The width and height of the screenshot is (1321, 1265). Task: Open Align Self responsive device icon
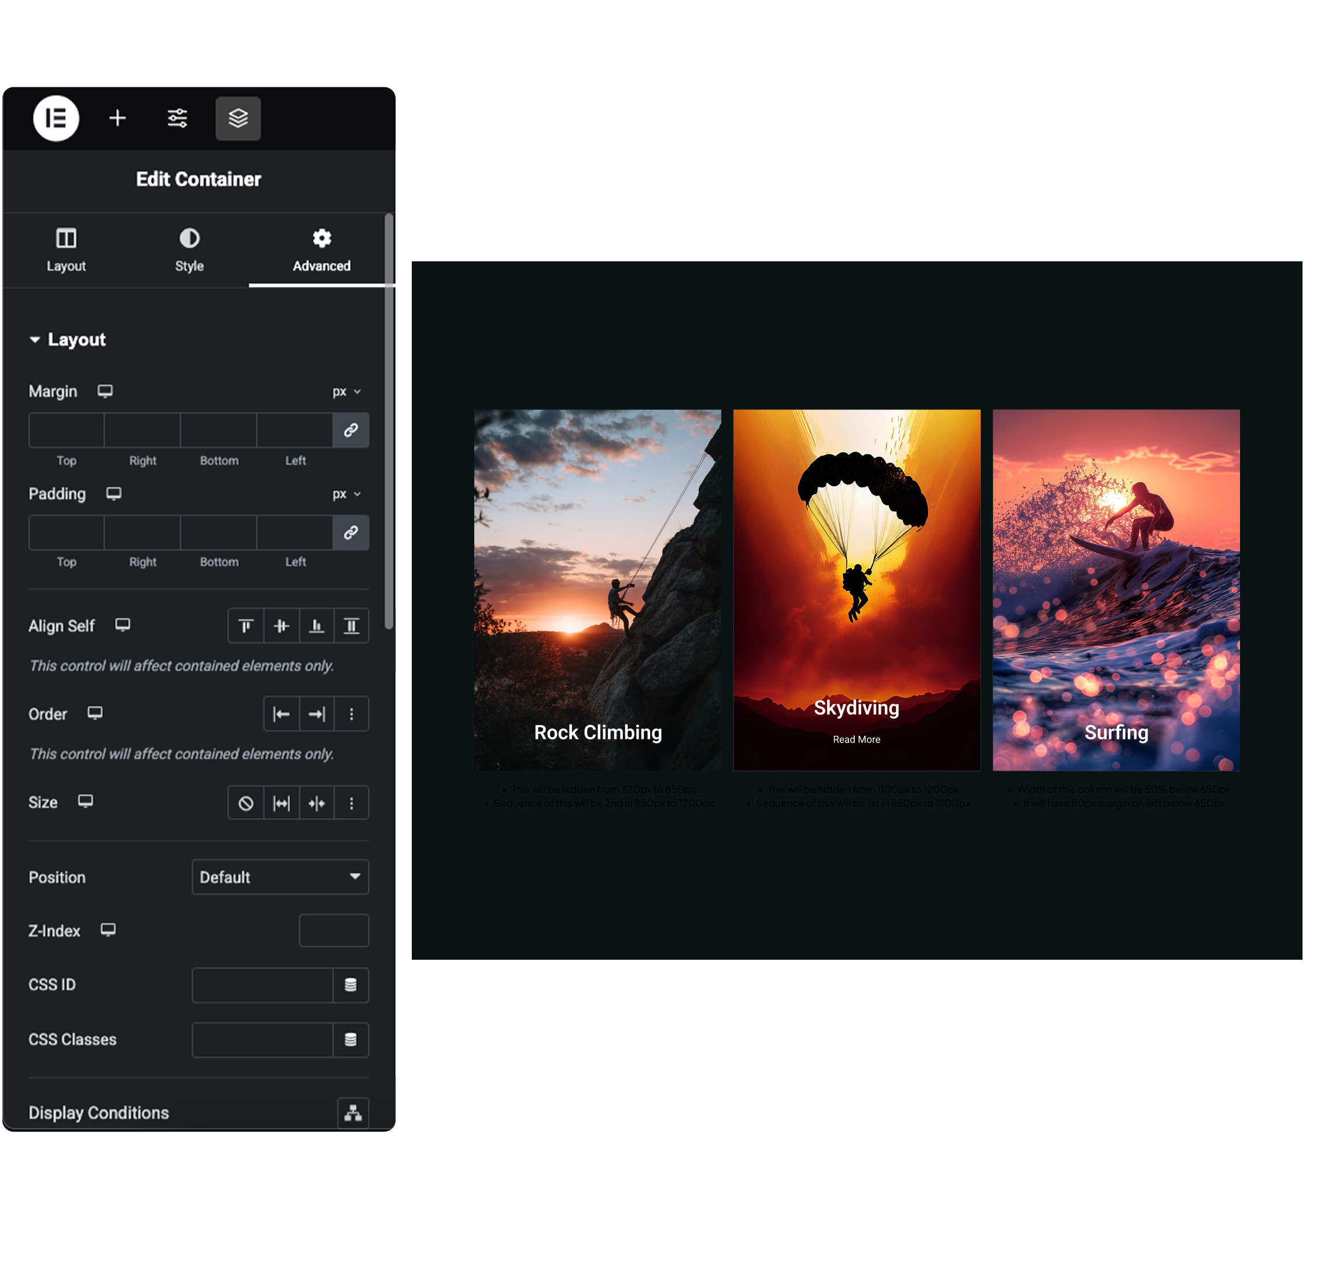(123, 625)
